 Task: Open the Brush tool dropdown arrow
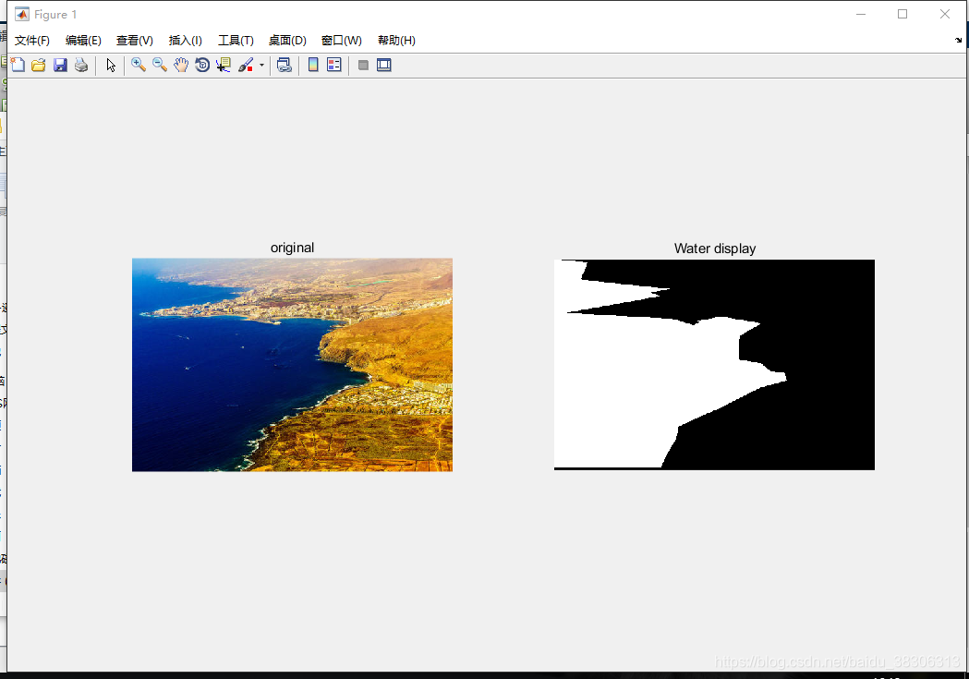(x=262, y=65)
